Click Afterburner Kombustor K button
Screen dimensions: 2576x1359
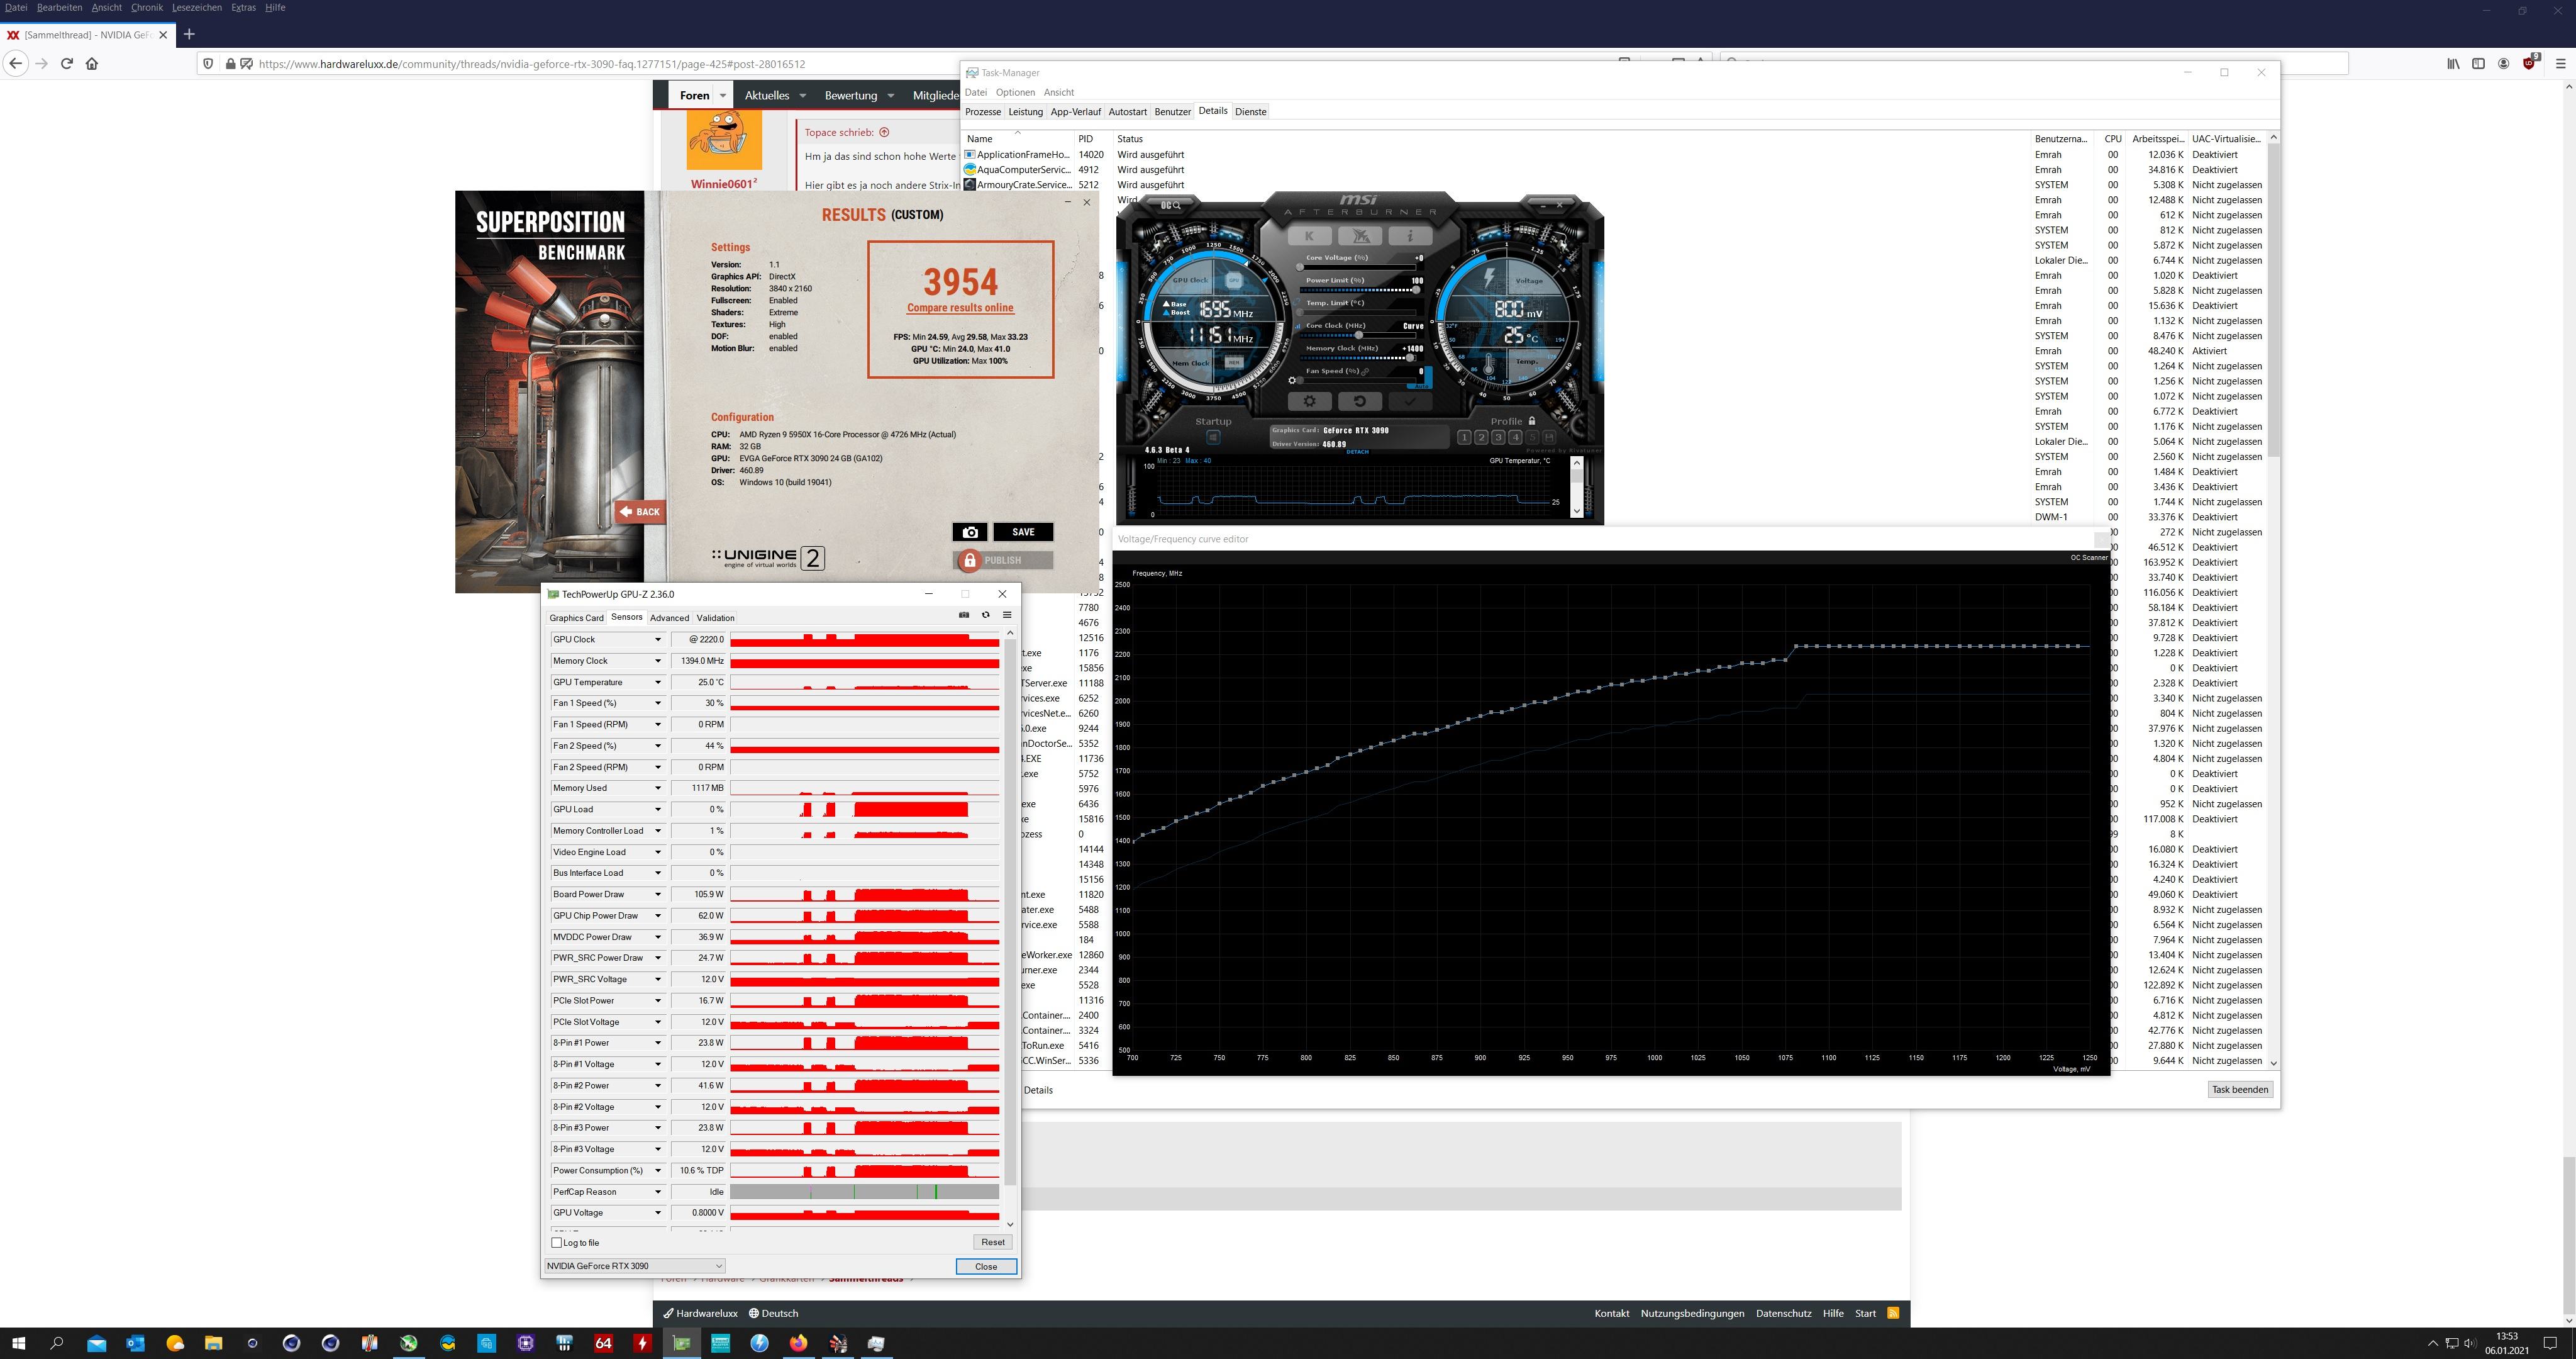tap(1309, 236)
